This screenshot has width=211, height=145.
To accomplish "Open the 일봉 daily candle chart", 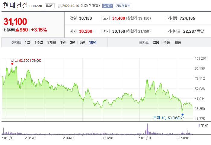I will tap(156, 42).
